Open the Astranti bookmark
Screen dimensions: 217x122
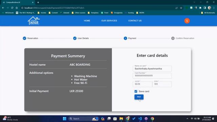[x=65, y=13]
